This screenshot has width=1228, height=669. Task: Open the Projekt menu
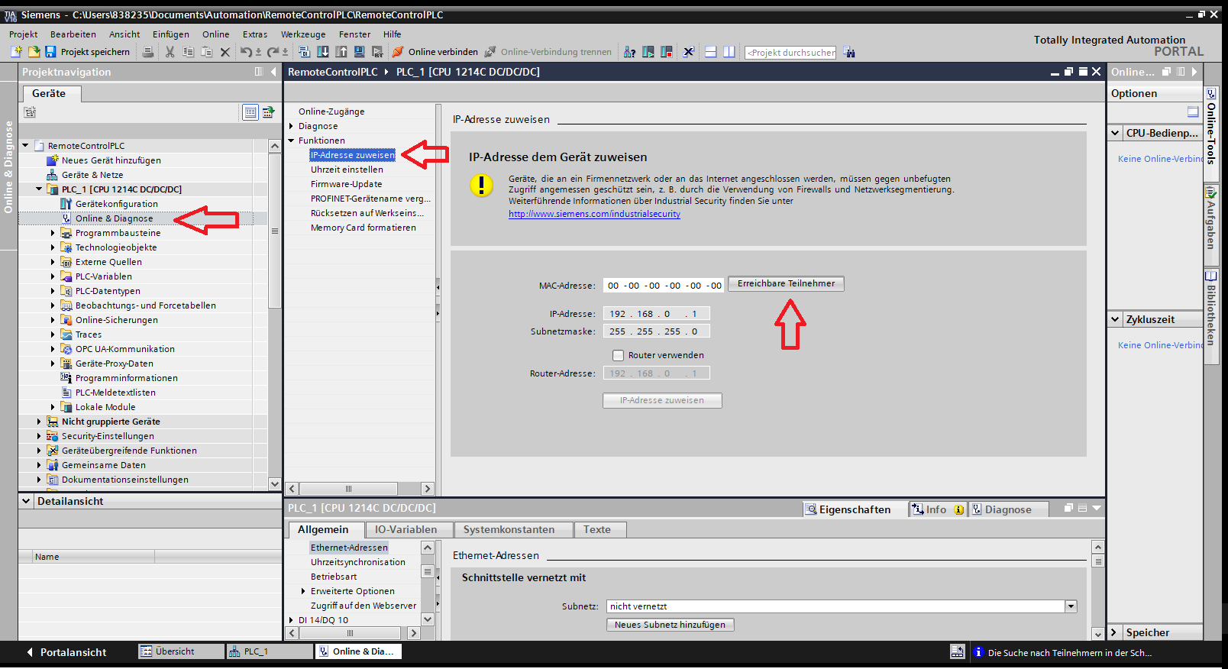(23, 34)
